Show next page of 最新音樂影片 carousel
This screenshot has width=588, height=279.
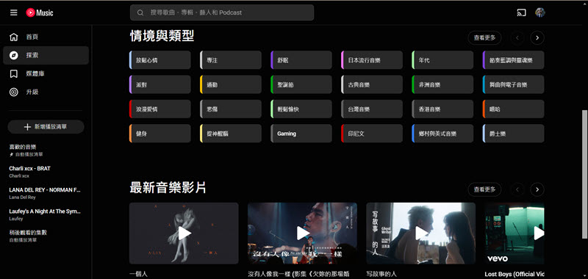(x=537, y=189)
